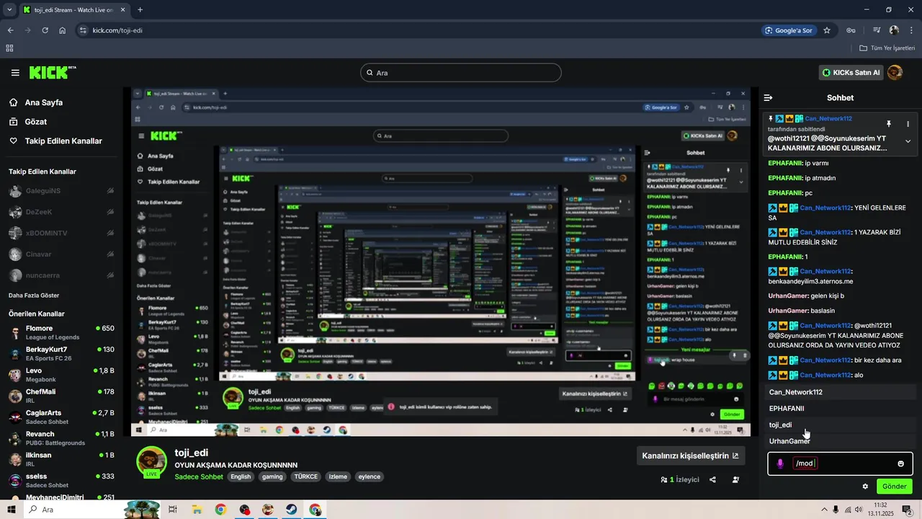Expand the pinned message with the chevron
The width and height of the screenshot is (922, 519).
coord(908,141)
